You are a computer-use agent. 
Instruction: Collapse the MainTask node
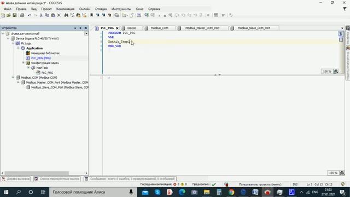point(28,68)
